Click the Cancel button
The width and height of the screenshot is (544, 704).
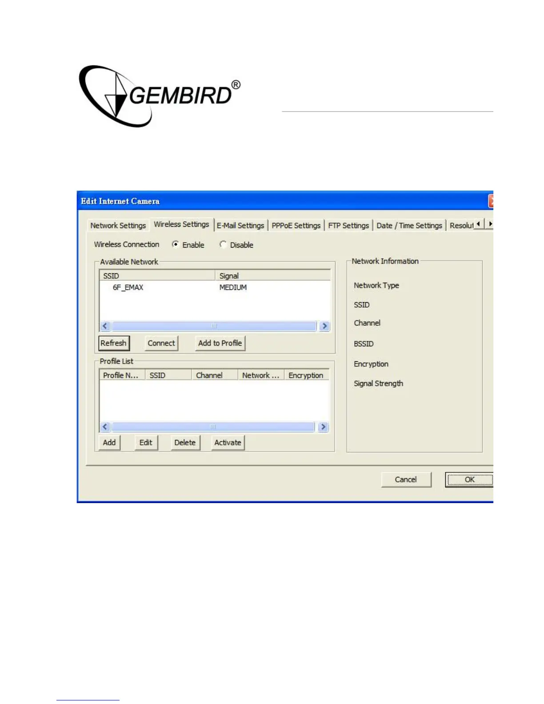point(406,480)
